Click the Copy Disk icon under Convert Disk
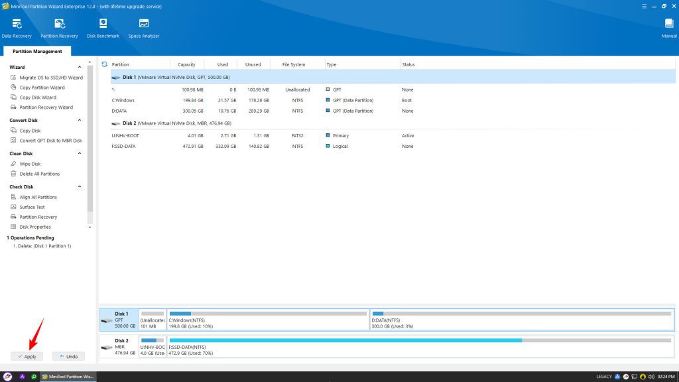679x382 pixels. tap(13, 131)
